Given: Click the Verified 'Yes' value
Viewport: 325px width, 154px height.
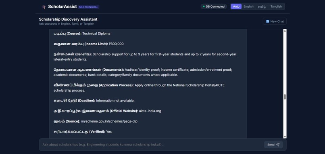Looking at the screenshot, I should coord(109,132).
